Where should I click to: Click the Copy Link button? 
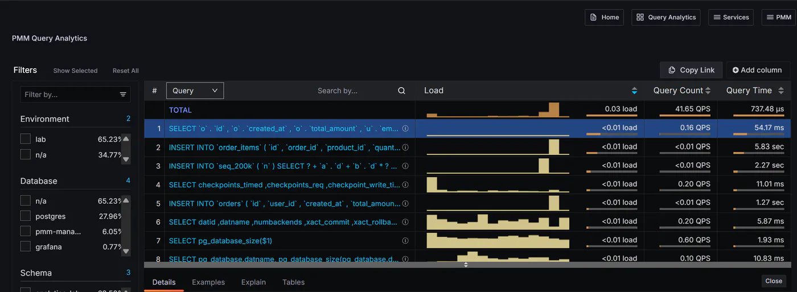point(691,70)
